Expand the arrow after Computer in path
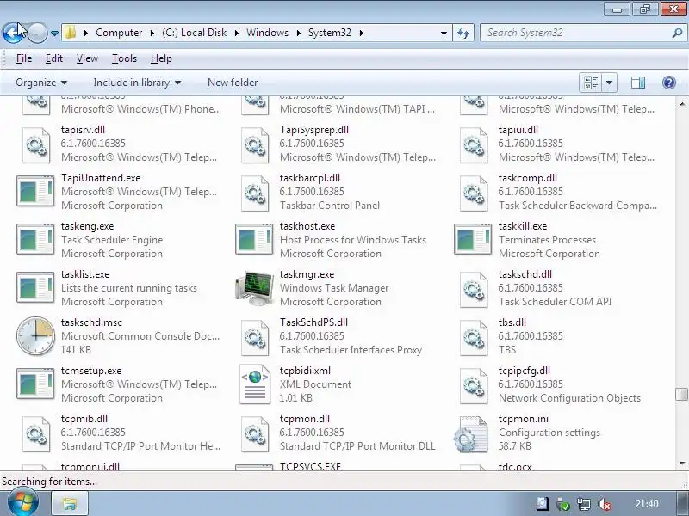Viewport: 689px width, 516px height. (x=152, y=33)
